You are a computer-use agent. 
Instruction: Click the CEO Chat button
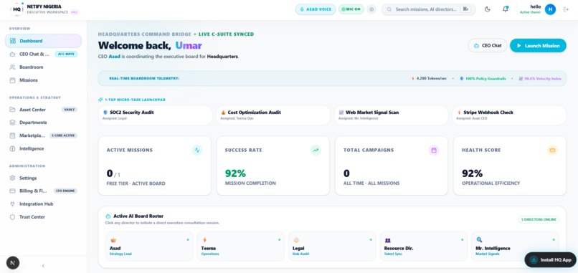tap(488, 46)
